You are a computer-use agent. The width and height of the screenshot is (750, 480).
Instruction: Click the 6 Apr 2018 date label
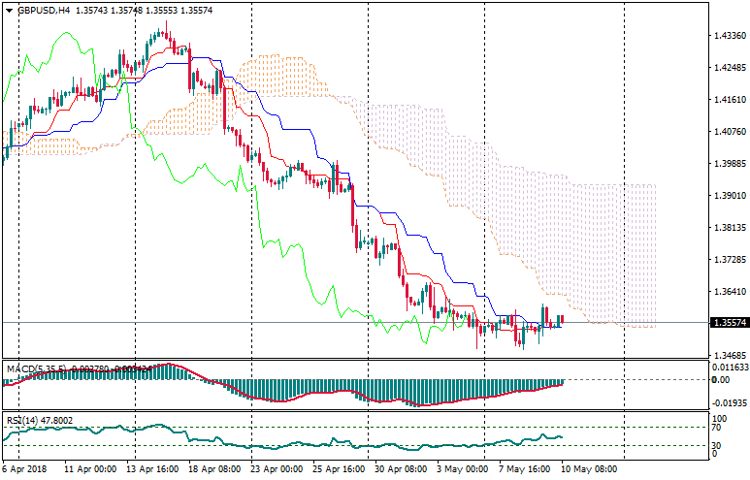27,468
